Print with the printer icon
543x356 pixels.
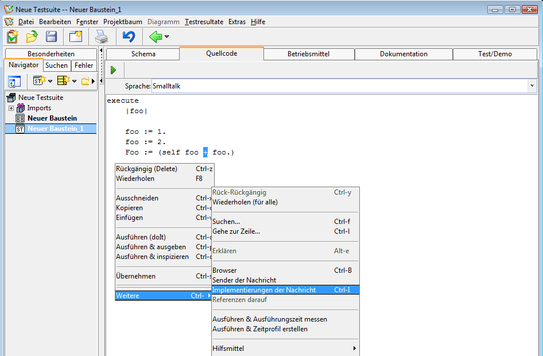coord(102,37)
